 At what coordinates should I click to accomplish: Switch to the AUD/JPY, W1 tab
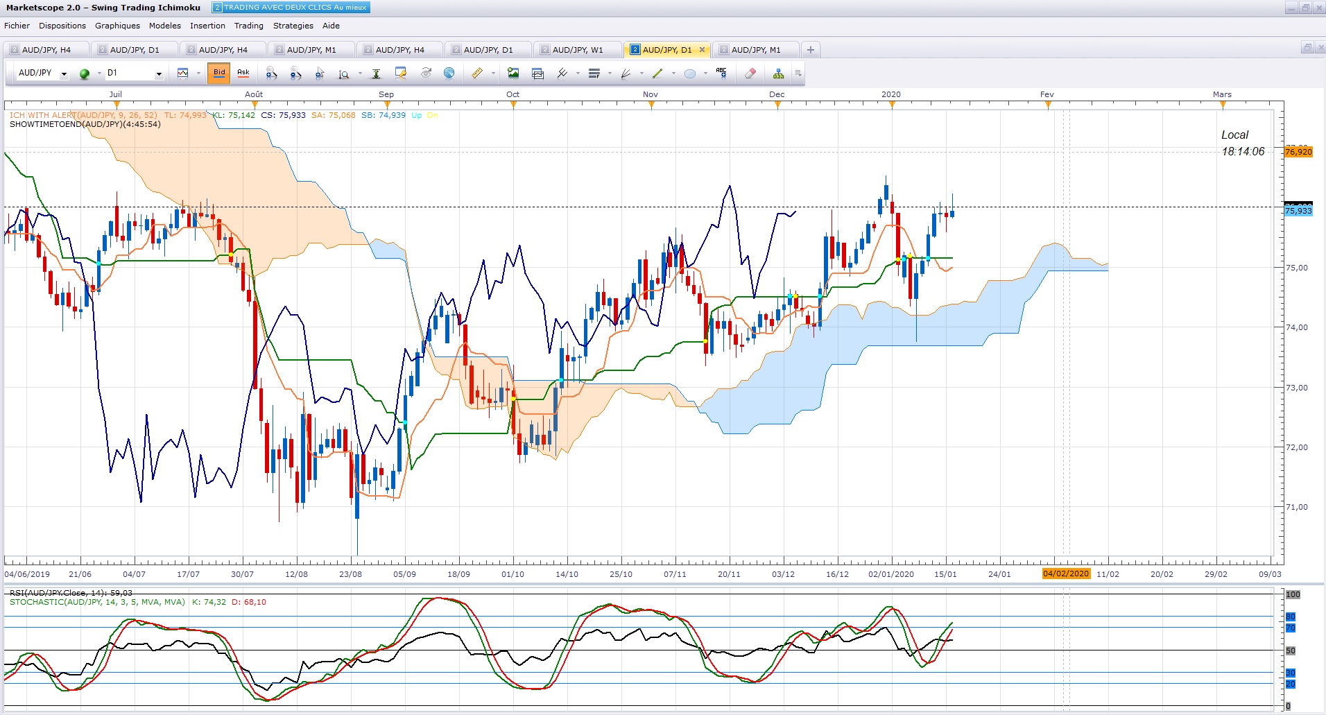pyautogui.click(x=577, y=50)
